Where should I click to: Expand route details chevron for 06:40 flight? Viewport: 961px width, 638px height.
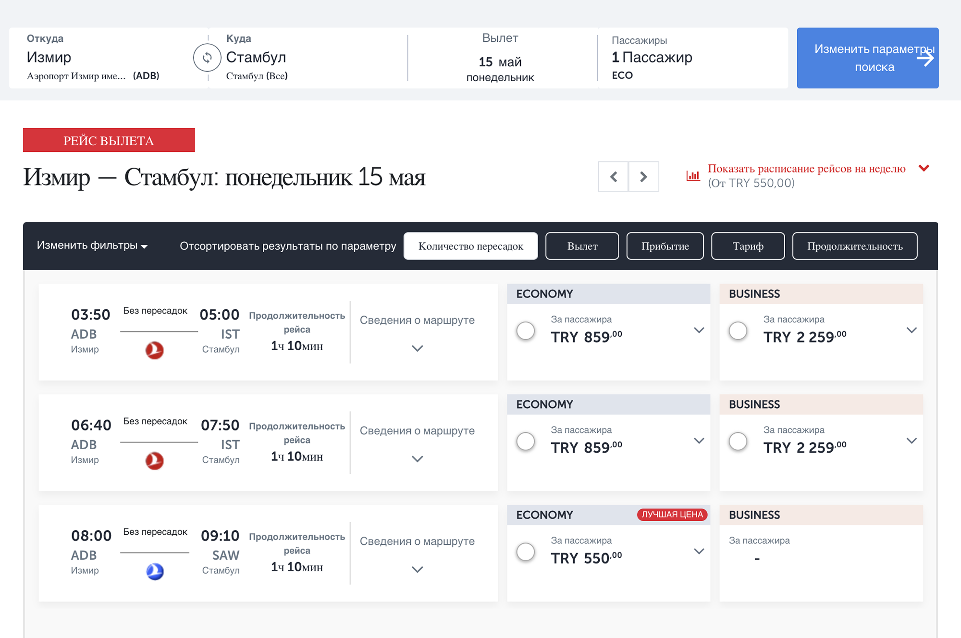418,459
